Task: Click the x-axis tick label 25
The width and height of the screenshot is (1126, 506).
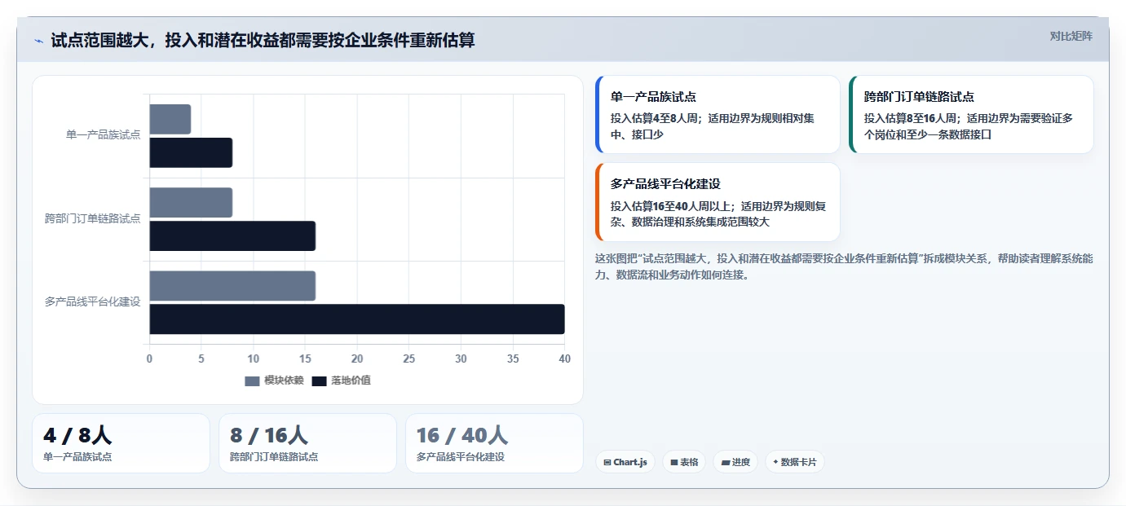Action: (408, 359)
